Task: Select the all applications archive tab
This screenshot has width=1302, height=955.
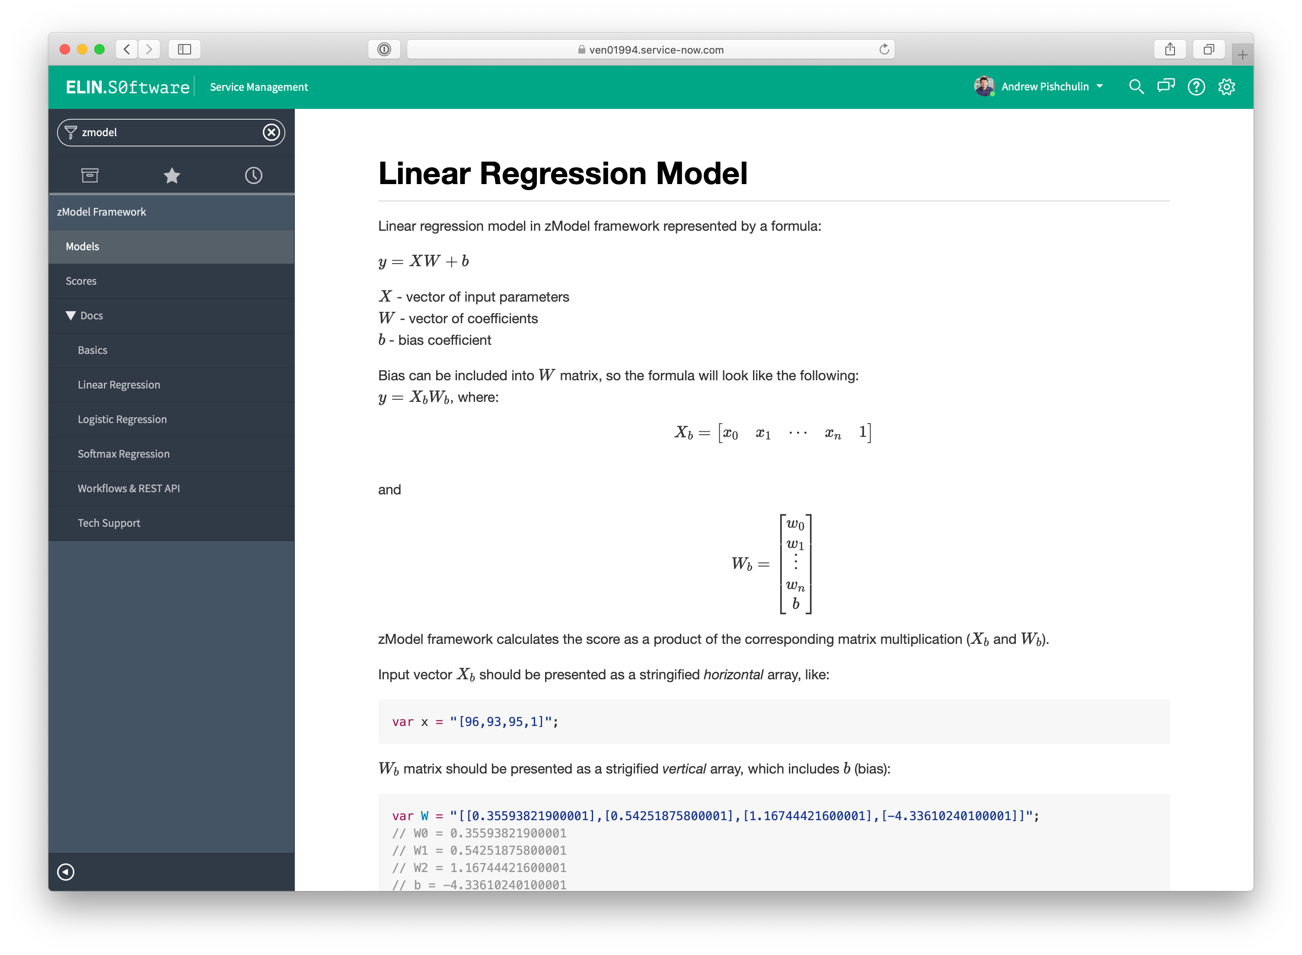Action: pos(89,176)
